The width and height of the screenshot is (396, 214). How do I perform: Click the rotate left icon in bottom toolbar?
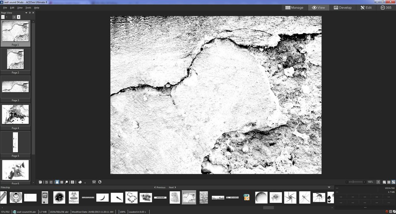click(46, 182)
